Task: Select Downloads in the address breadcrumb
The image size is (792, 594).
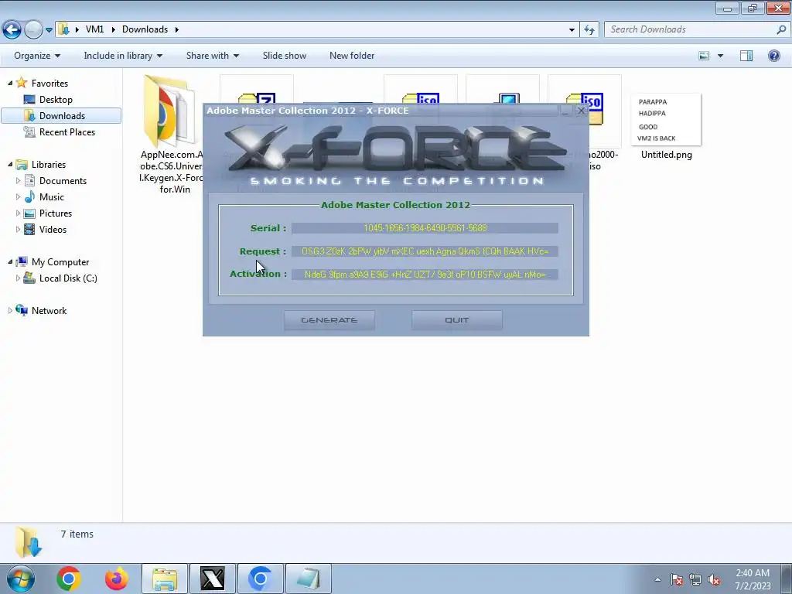Action: tap(145, 29)
